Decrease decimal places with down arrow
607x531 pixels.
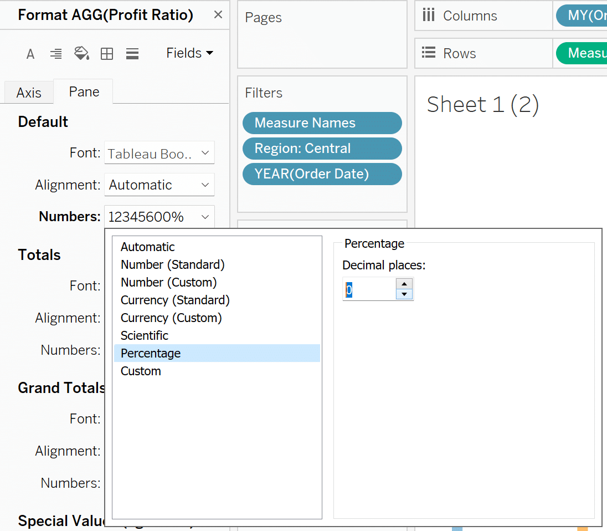coord(405,294)
